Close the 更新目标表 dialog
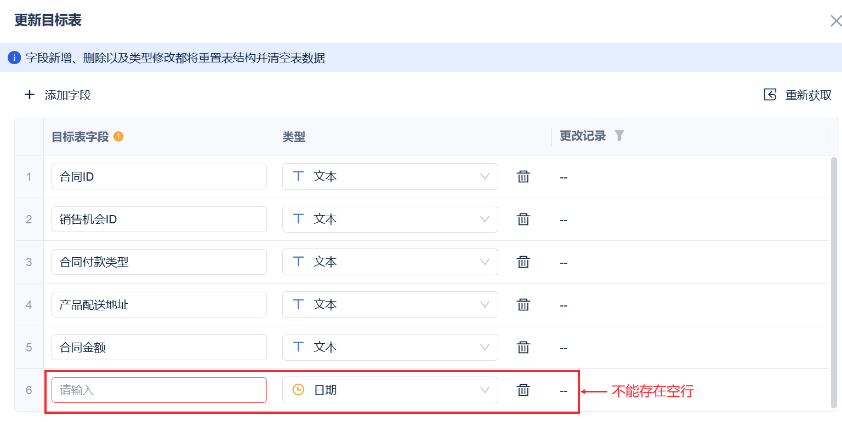842x422 pixels. [835, 21]
